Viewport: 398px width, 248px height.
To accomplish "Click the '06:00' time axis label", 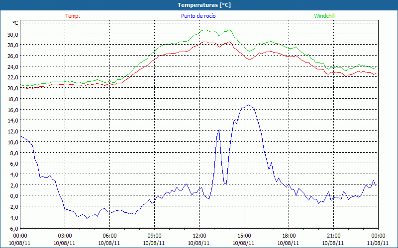I will [x=109, y=236].
